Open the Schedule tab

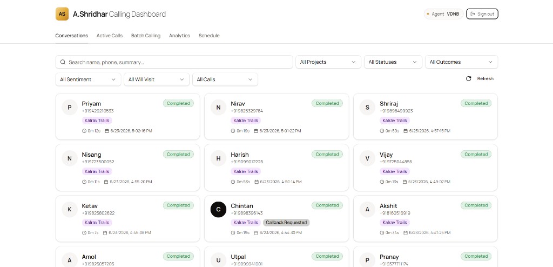209,36
